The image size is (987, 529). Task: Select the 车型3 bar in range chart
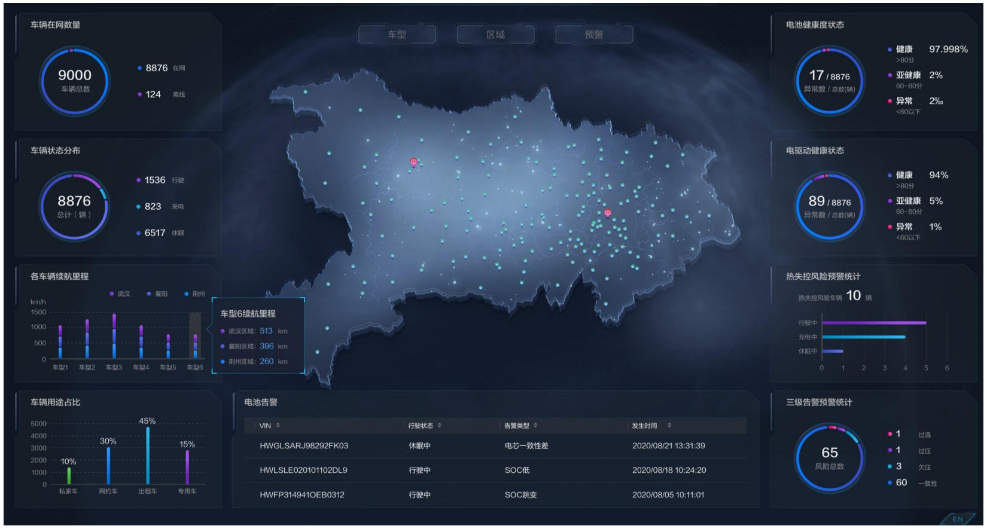tap(114, 338)
